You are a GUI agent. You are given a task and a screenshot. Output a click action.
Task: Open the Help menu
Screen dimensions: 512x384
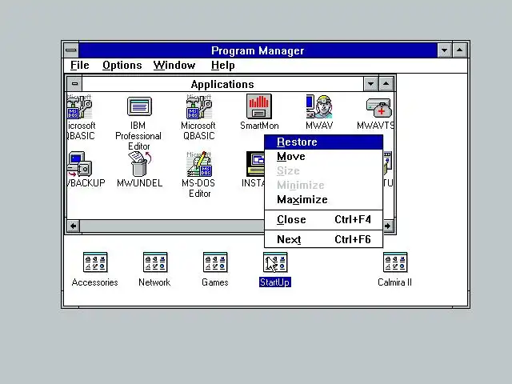coord(222,66)
